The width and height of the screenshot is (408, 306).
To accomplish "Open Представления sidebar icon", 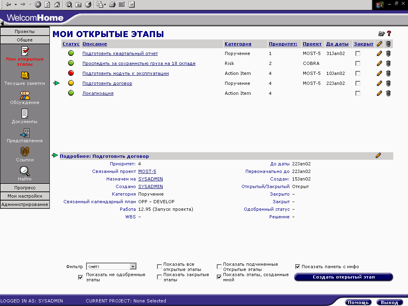I will 25,133.
